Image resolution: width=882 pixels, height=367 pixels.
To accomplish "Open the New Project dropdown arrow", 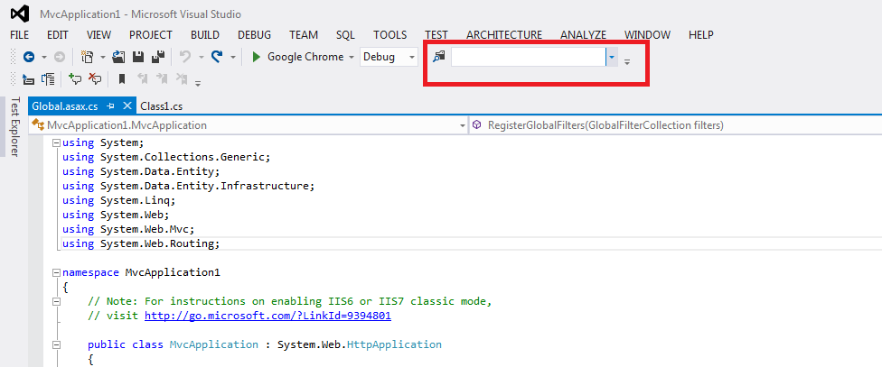I will click(103, 57).
